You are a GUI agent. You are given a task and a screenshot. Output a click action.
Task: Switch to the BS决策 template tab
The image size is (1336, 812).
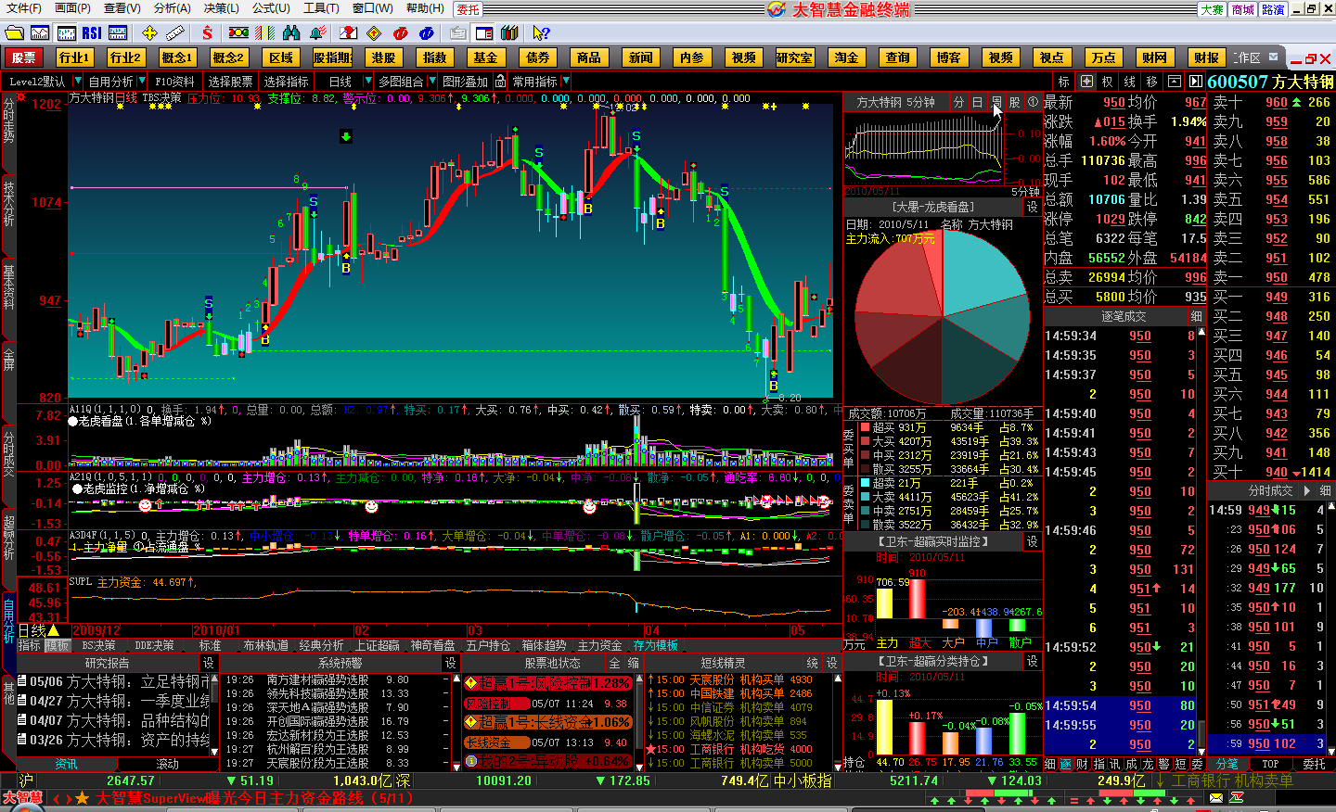(x=98, y=645)
